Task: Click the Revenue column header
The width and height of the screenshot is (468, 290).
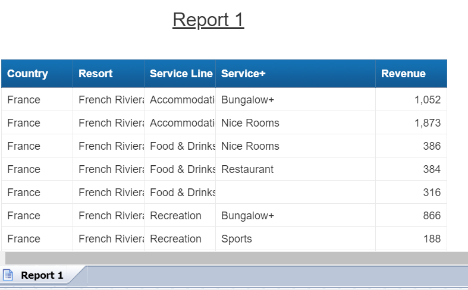Action: (x=403, y=74)
